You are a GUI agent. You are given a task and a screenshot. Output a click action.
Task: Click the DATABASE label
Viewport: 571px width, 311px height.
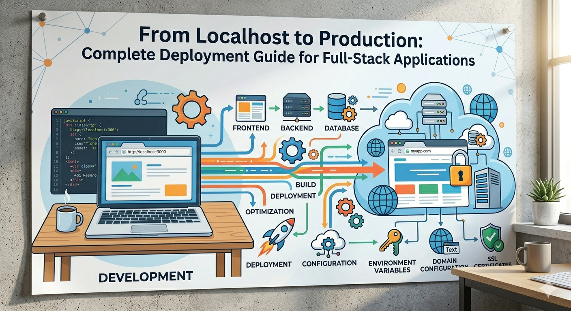pyautogui.click(x=342, y=128)
